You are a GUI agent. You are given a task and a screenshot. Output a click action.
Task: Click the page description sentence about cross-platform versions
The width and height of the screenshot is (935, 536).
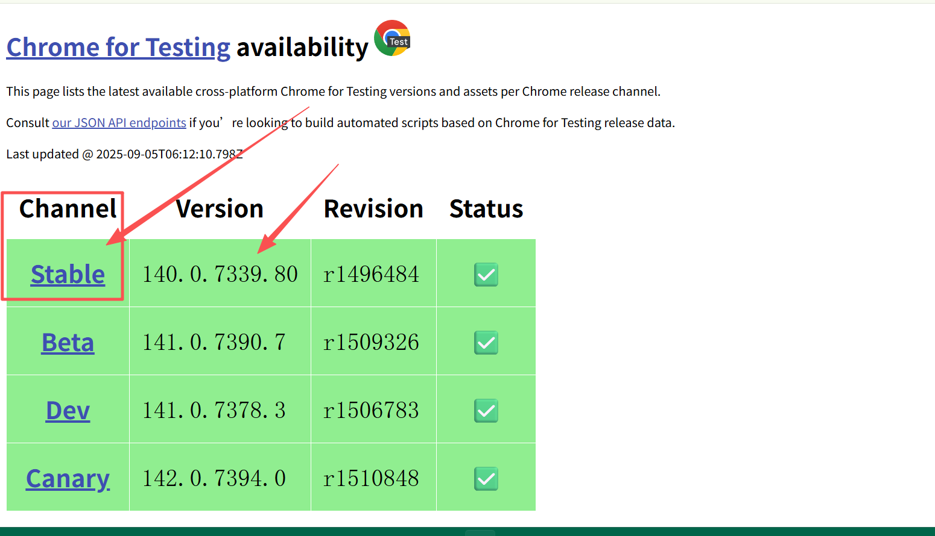tap(334, 92)
